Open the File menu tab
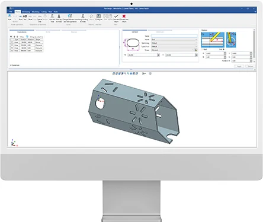 [x=11, y=12]
